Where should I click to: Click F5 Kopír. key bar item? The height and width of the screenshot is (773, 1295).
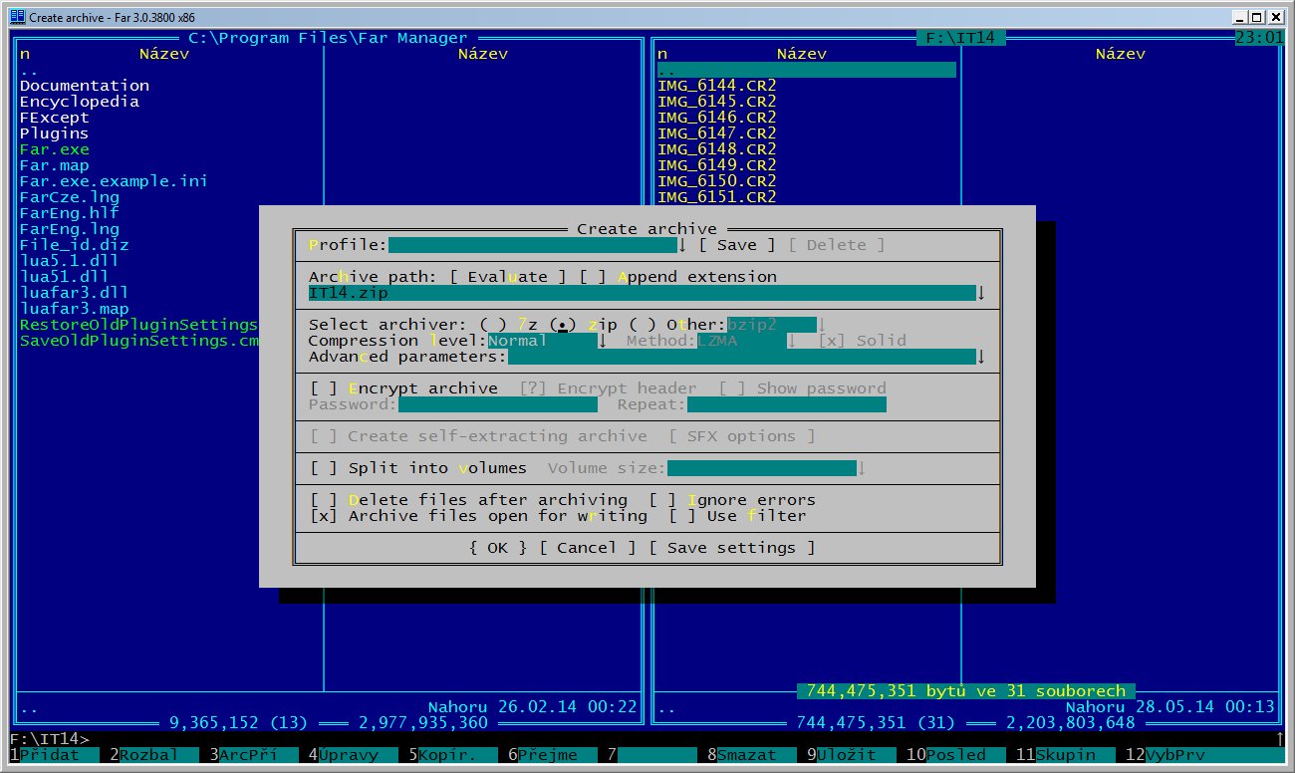(x=453, y=755)
